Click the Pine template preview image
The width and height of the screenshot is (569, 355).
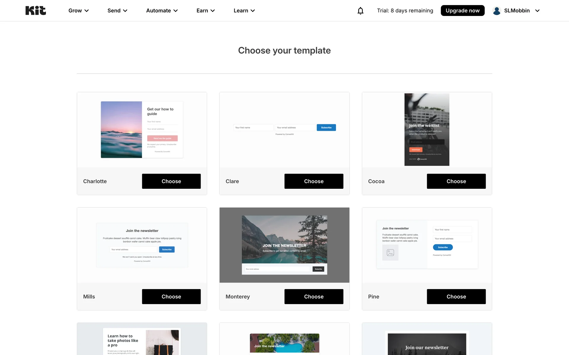pyautogui.click(x=427, y=244)
